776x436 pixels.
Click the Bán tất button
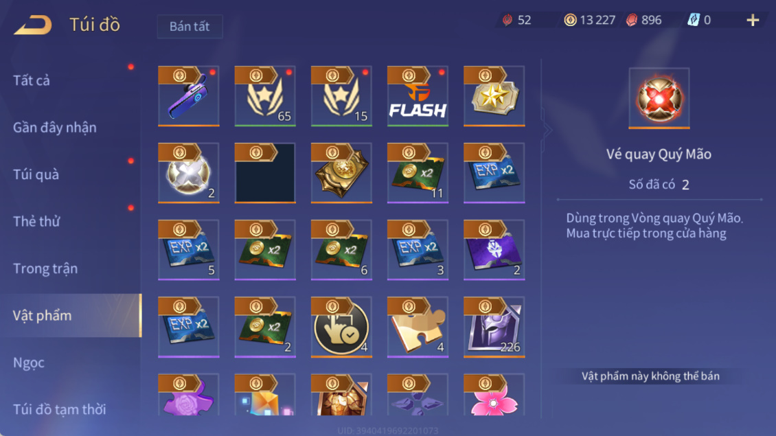(x=190, y=26)
